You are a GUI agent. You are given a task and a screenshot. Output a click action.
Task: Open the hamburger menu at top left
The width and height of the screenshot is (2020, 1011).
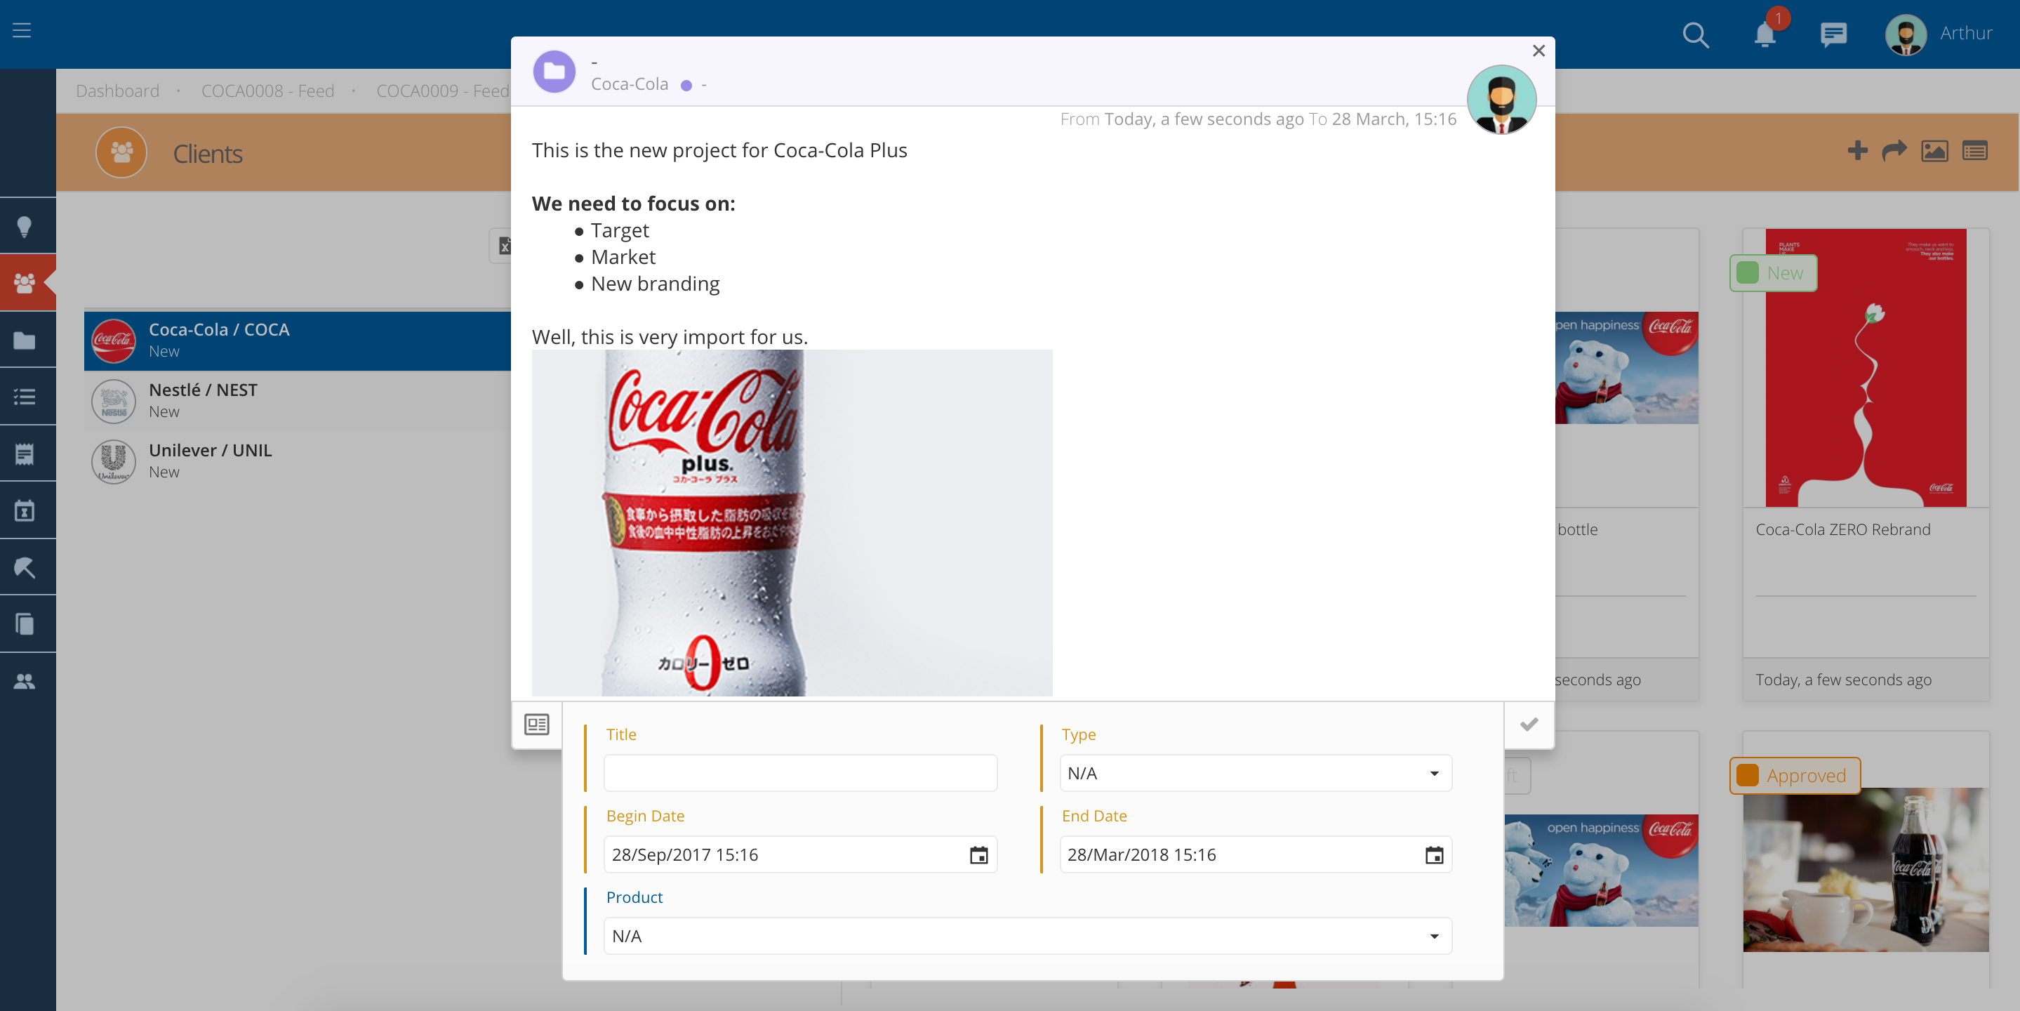[21, 31]
